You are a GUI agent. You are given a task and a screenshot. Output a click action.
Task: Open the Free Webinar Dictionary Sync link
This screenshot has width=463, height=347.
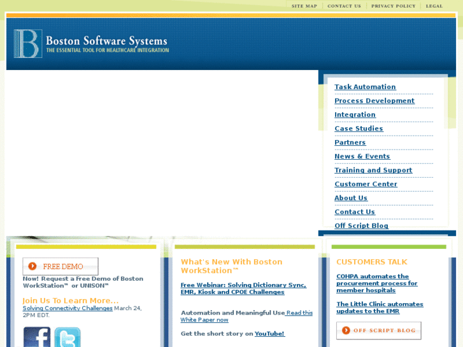pos(244,288)
